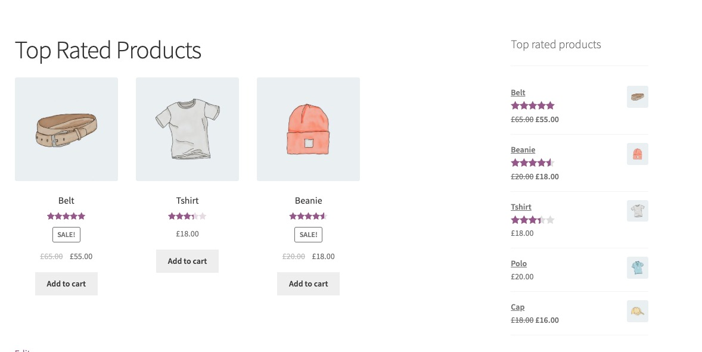Viewport: 702px width, 352px height.
Task: Click the Tshirt thumbnail in the sidebar widget
Action: coord(637,210)
